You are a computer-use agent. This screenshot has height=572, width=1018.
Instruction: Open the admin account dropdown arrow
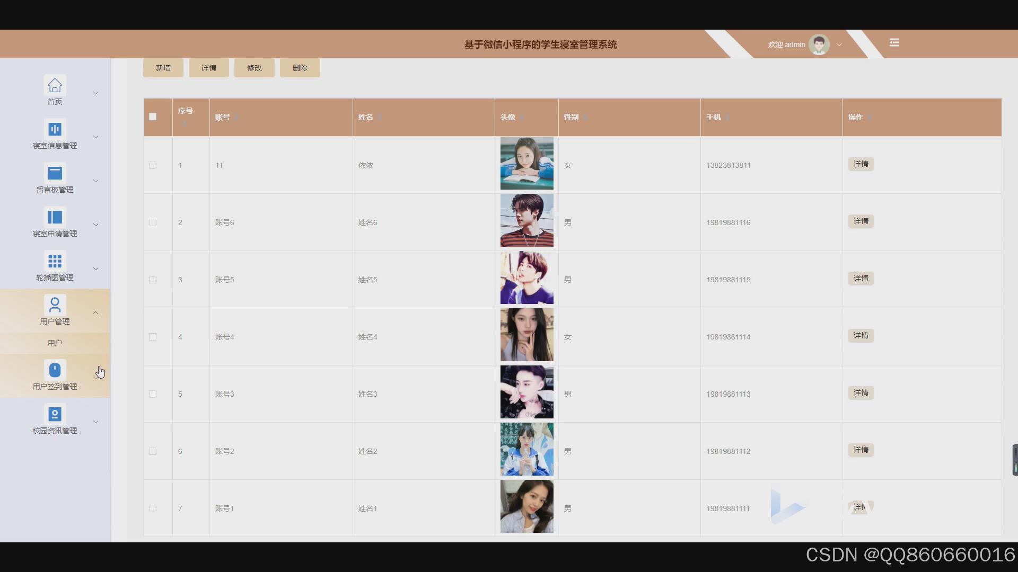839,45
